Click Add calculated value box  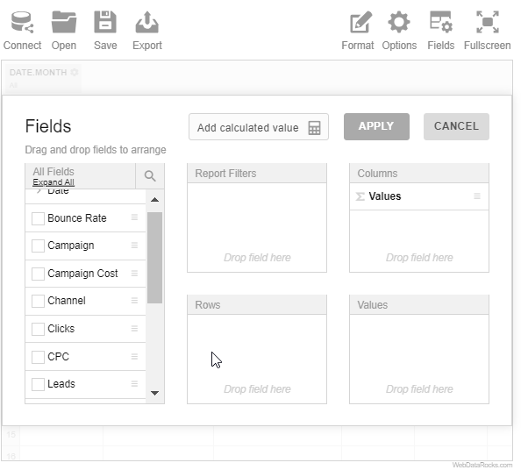(259, 127)
